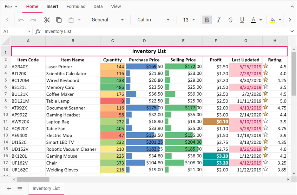Click the Undo icon

[x=21, y=20]
